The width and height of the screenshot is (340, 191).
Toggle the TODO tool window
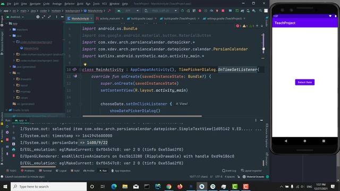coord(11,171)
